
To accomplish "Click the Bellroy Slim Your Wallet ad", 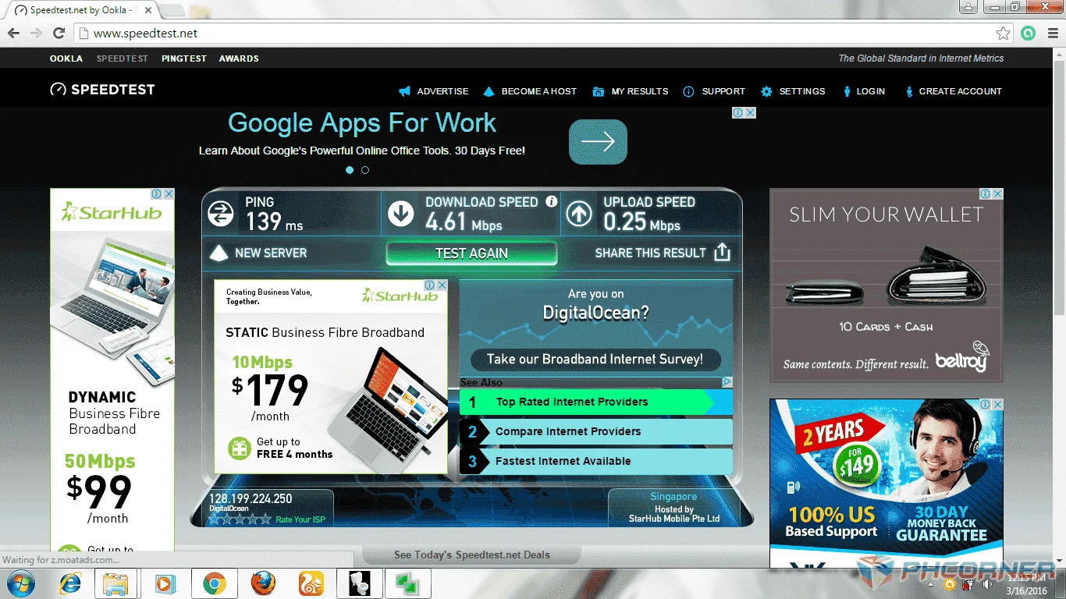I will (887, 285).
